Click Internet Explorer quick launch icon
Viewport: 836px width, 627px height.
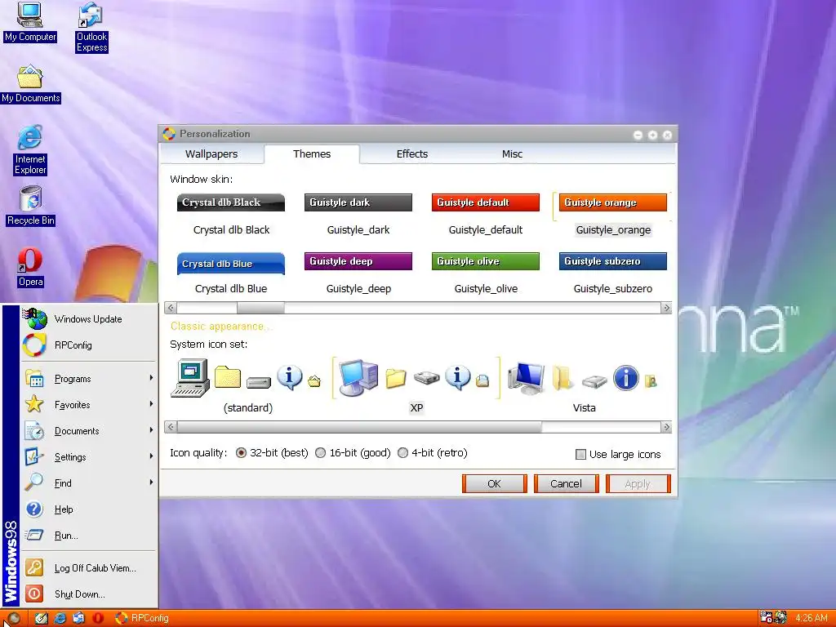click(x=60, y=619)
